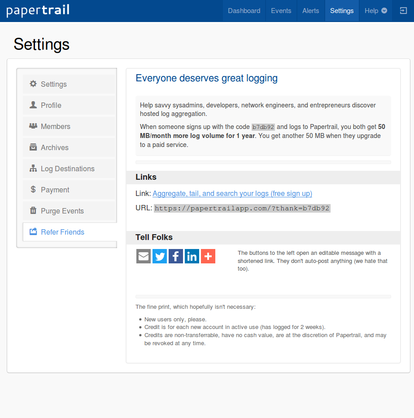Image resolution: width=414 pixels, height=418 pixels.
Task: Click the email share icon
Action: pos(144,256)
